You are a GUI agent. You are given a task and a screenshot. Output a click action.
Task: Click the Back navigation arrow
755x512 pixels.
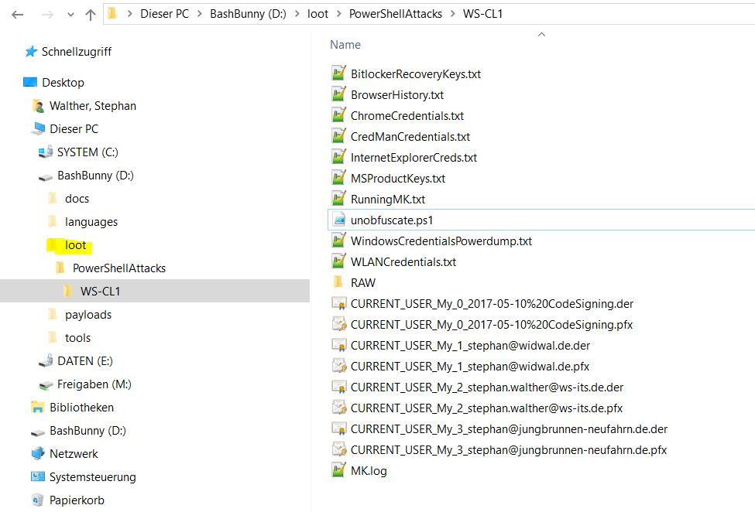[18, 15]
